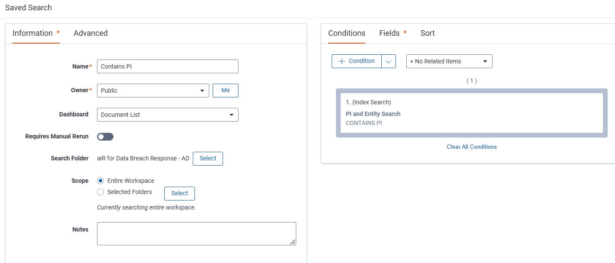
Task: Switch to the Fields tab
Action: [389, 33]
